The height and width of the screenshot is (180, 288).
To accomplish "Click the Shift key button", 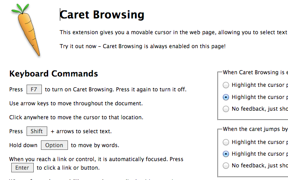I will point(36,131).
